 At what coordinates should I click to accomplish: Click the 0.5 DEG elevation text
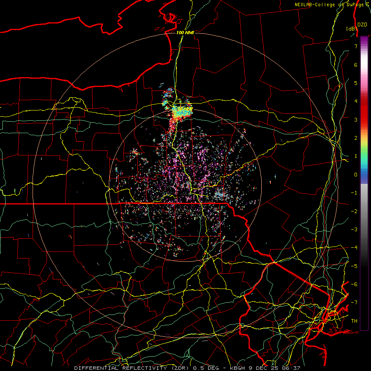tap(206, 368)
